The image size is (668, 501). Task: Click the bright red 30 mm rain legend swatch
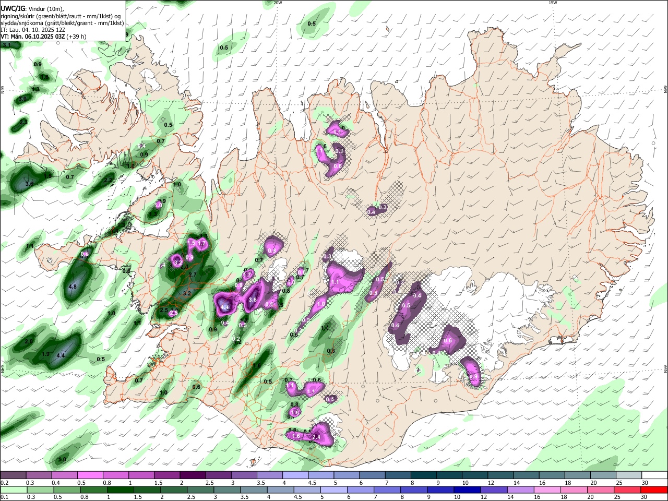654,490
